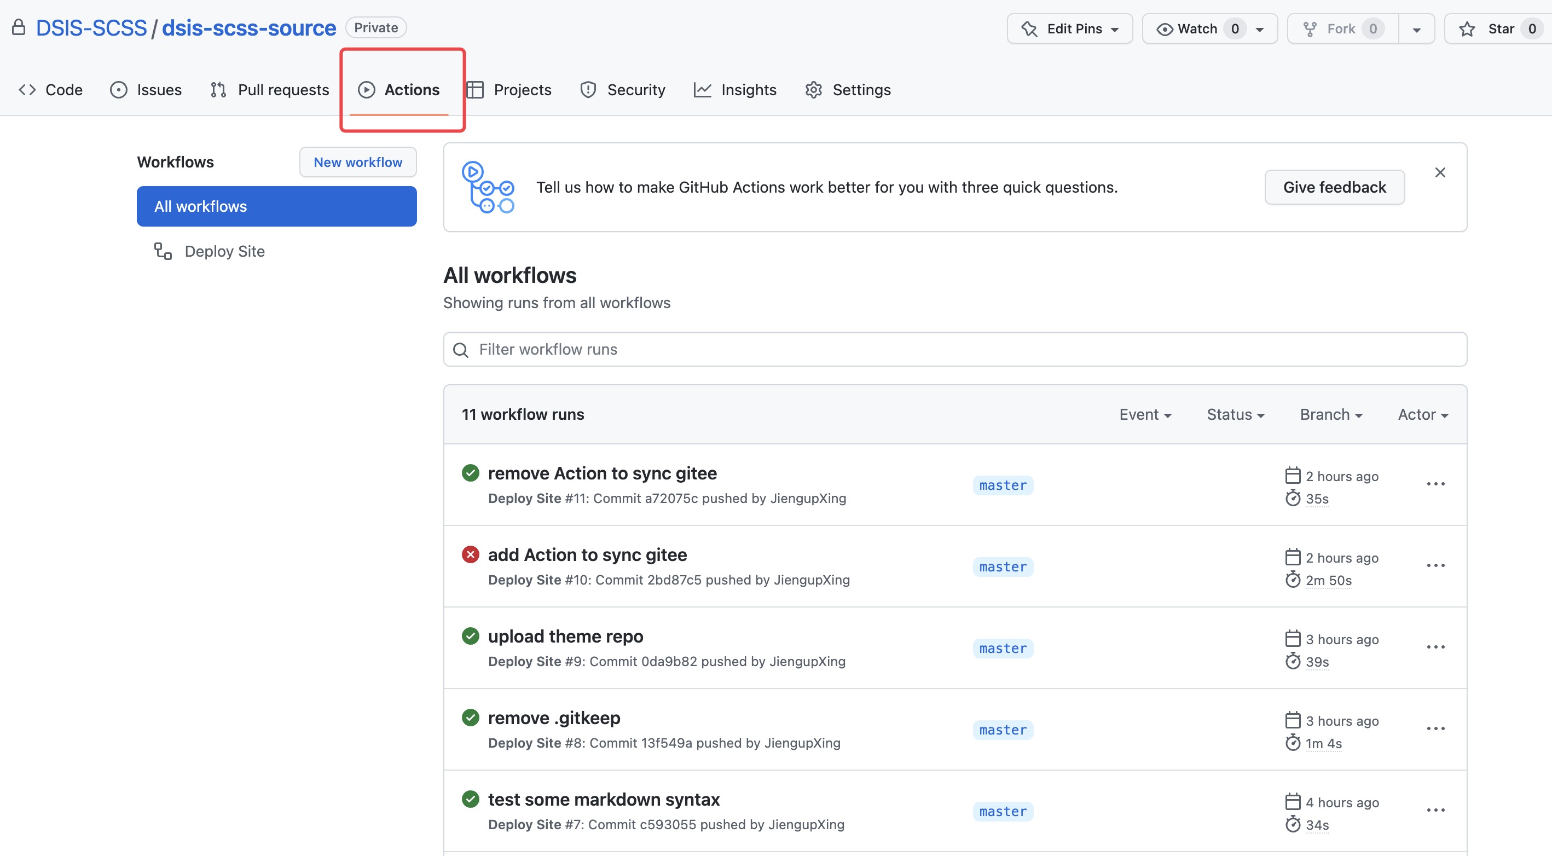Click master branch label on run #10

1003,567
